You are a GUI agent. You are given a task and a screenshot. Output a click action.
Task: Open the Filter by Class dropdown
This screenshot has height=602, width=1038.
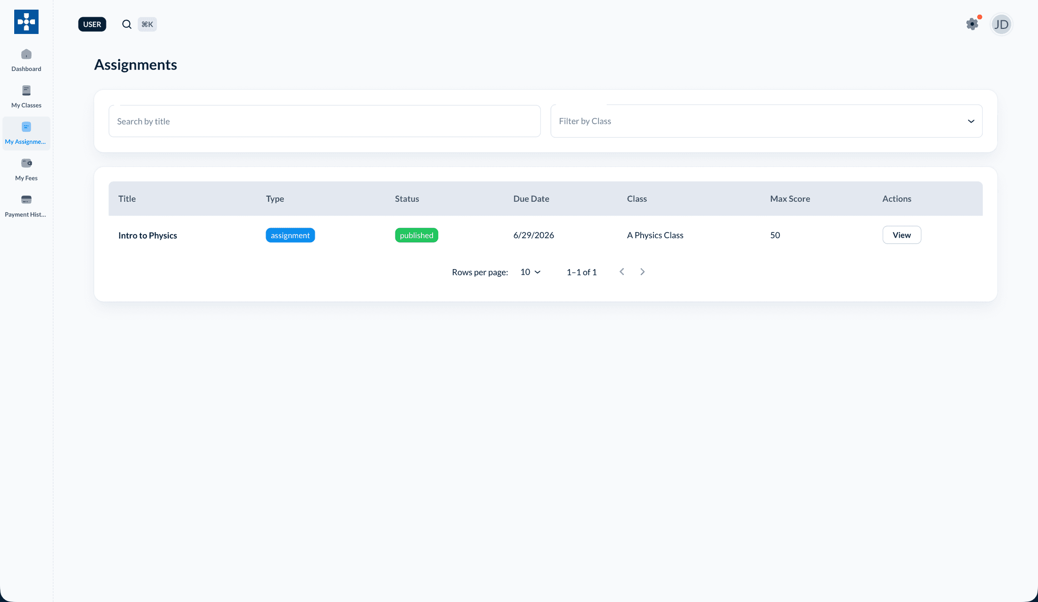tap(766, 121)
